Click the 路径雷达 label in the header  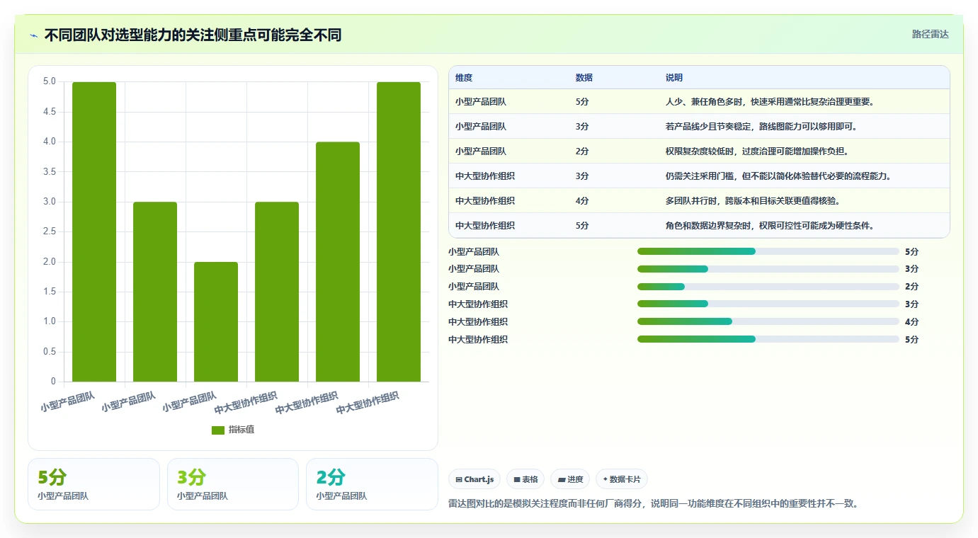tap(930, 34)
